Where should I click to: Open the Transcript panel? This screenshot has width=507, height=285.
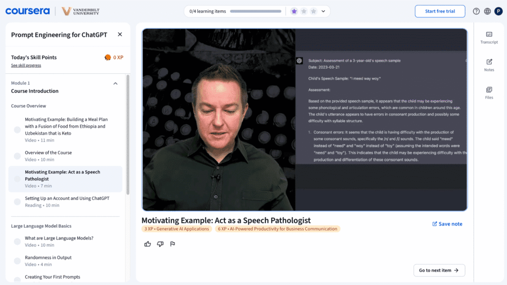coord(489,38)
